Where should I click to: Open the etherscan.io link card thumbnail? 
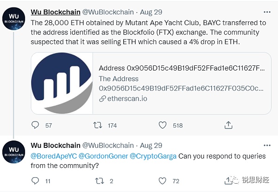[x=62, y=83]
